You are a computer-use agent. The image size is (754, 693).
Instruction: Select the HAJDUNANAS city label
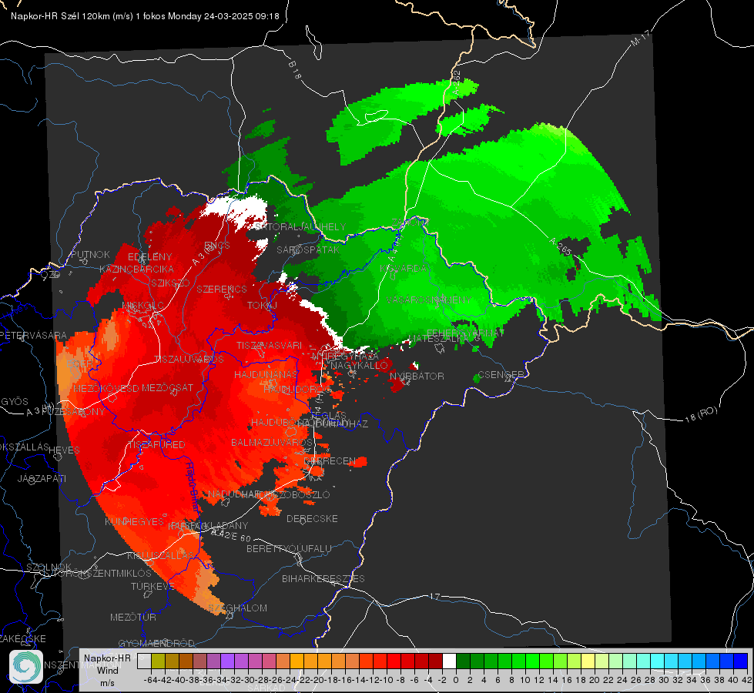266,374
